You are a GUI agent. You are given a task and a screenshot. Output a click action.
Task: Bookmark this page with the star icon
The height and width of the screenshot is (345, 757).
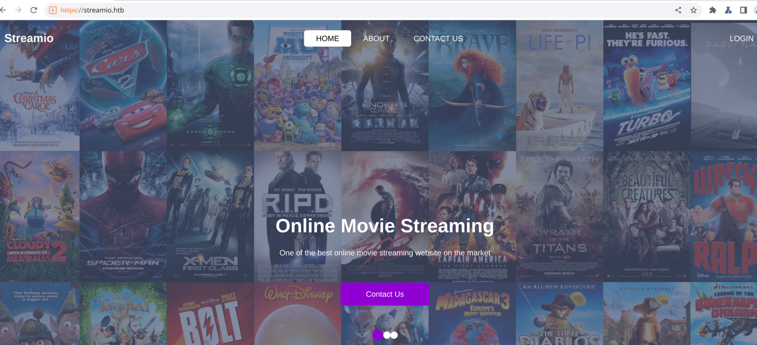694,10
